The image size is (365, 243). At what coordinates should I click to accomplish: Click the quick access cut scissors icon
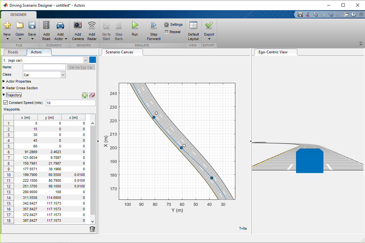(308, 14)
